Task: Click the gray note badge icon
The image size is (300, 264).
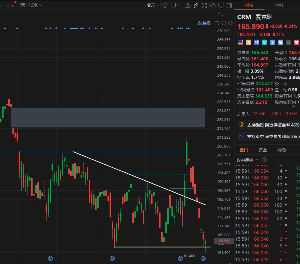Action: (288, 42)
